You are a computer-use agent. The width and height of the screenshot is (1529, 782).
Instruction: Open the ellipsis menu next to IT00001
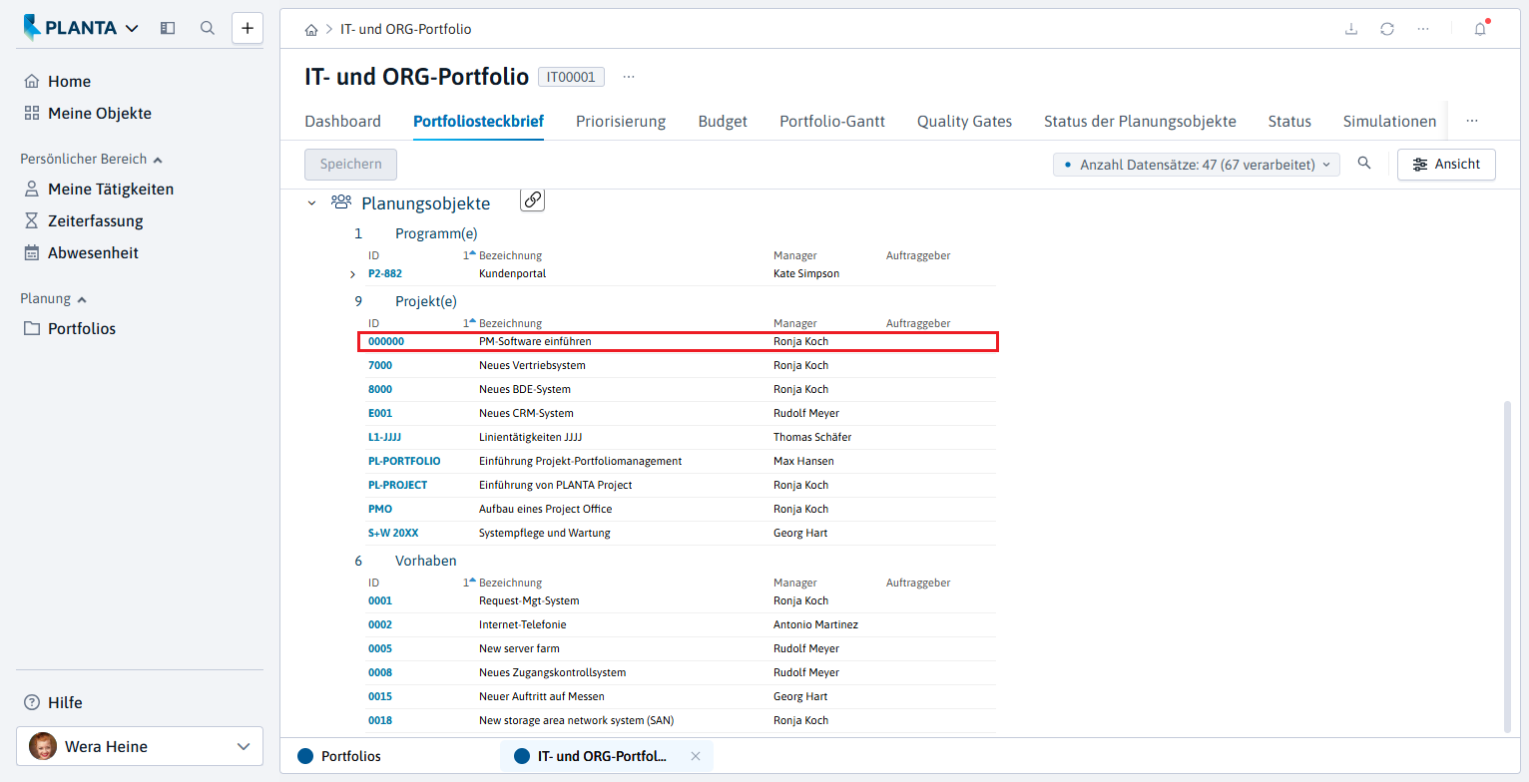629,77
